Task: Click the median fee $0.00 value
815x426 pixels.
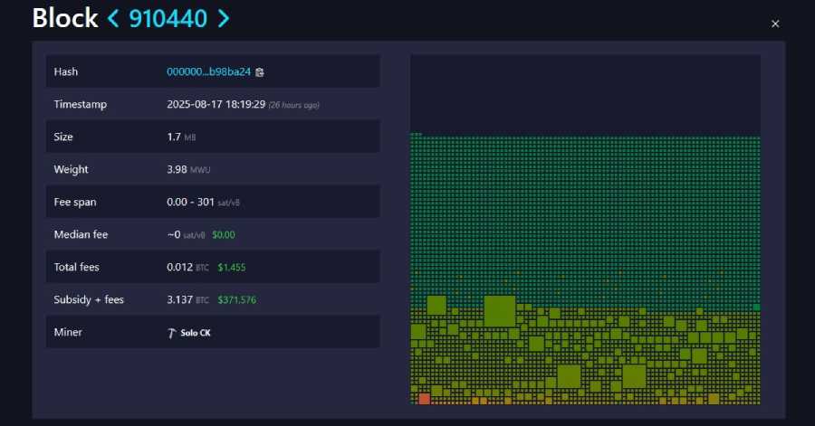Action: coord(224,235)
